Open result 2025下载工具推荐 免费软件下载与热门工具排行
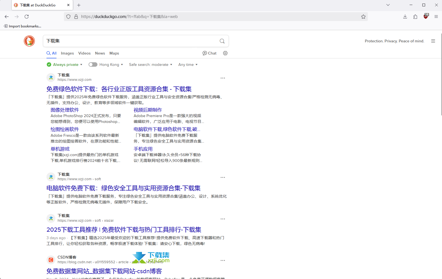 pyautogui.click(x=124, y=230)
